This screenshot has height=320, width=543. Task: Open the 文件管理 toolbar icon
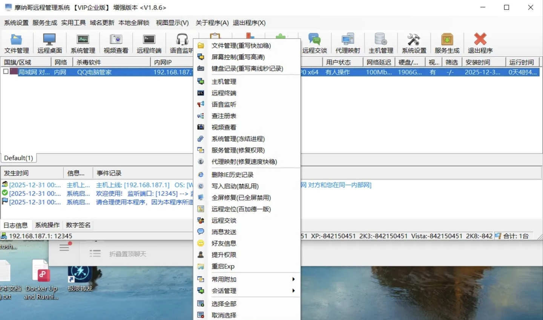pyautogui.click(x=16, y=42)
